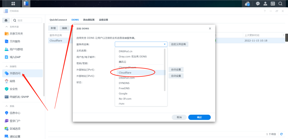Screen dimensions: 288x139
Task: Open the notifications chat bubble icon
Action: (258, 3)
